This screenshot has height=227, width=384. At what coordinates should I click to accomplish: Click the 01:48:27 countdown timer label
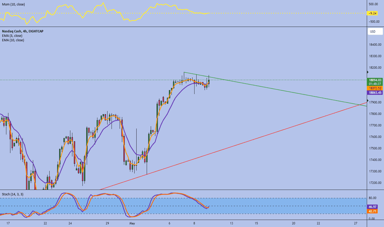[x=375, y=84]
